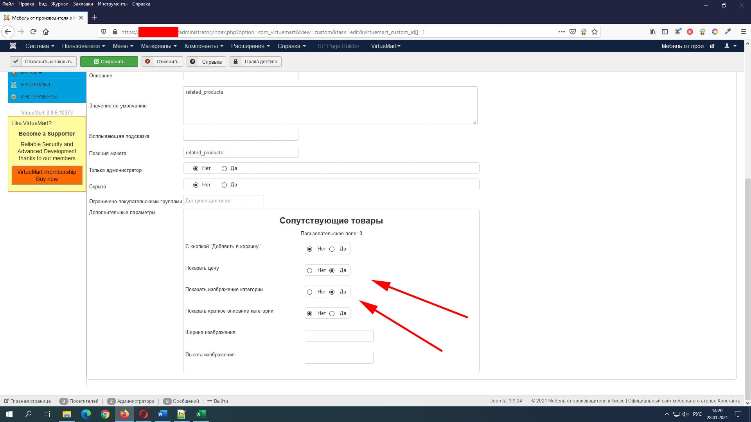Set 'Только администратор' to Нет
Screen dimensions: 751x422
[x=196, y=168]
